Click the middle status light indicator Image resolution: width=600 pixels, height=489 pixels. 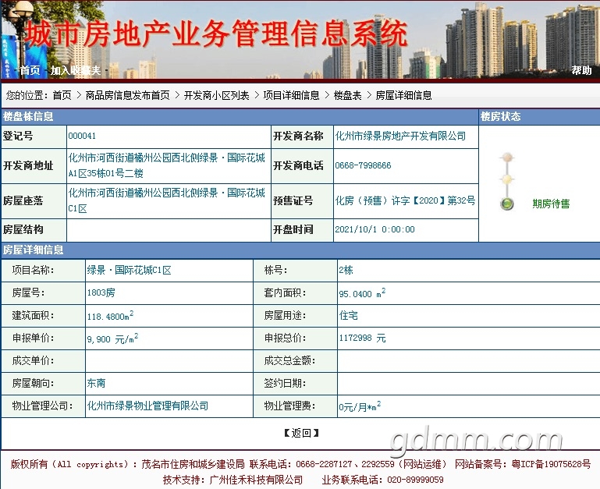click(507, 179)
